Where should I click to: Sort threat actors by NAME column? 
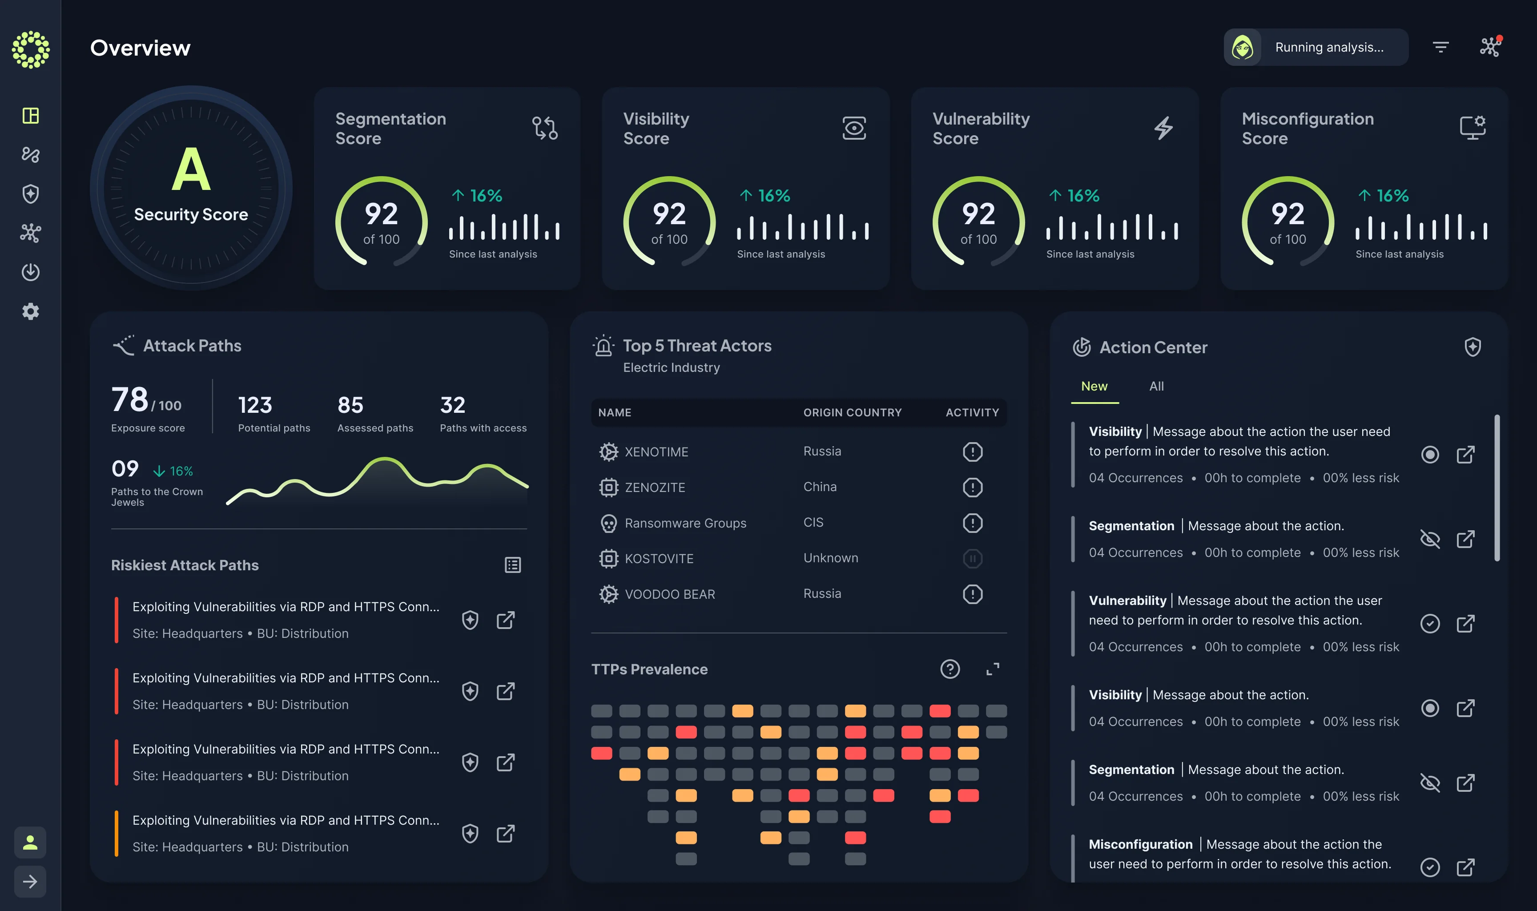(x=614, y=412)
